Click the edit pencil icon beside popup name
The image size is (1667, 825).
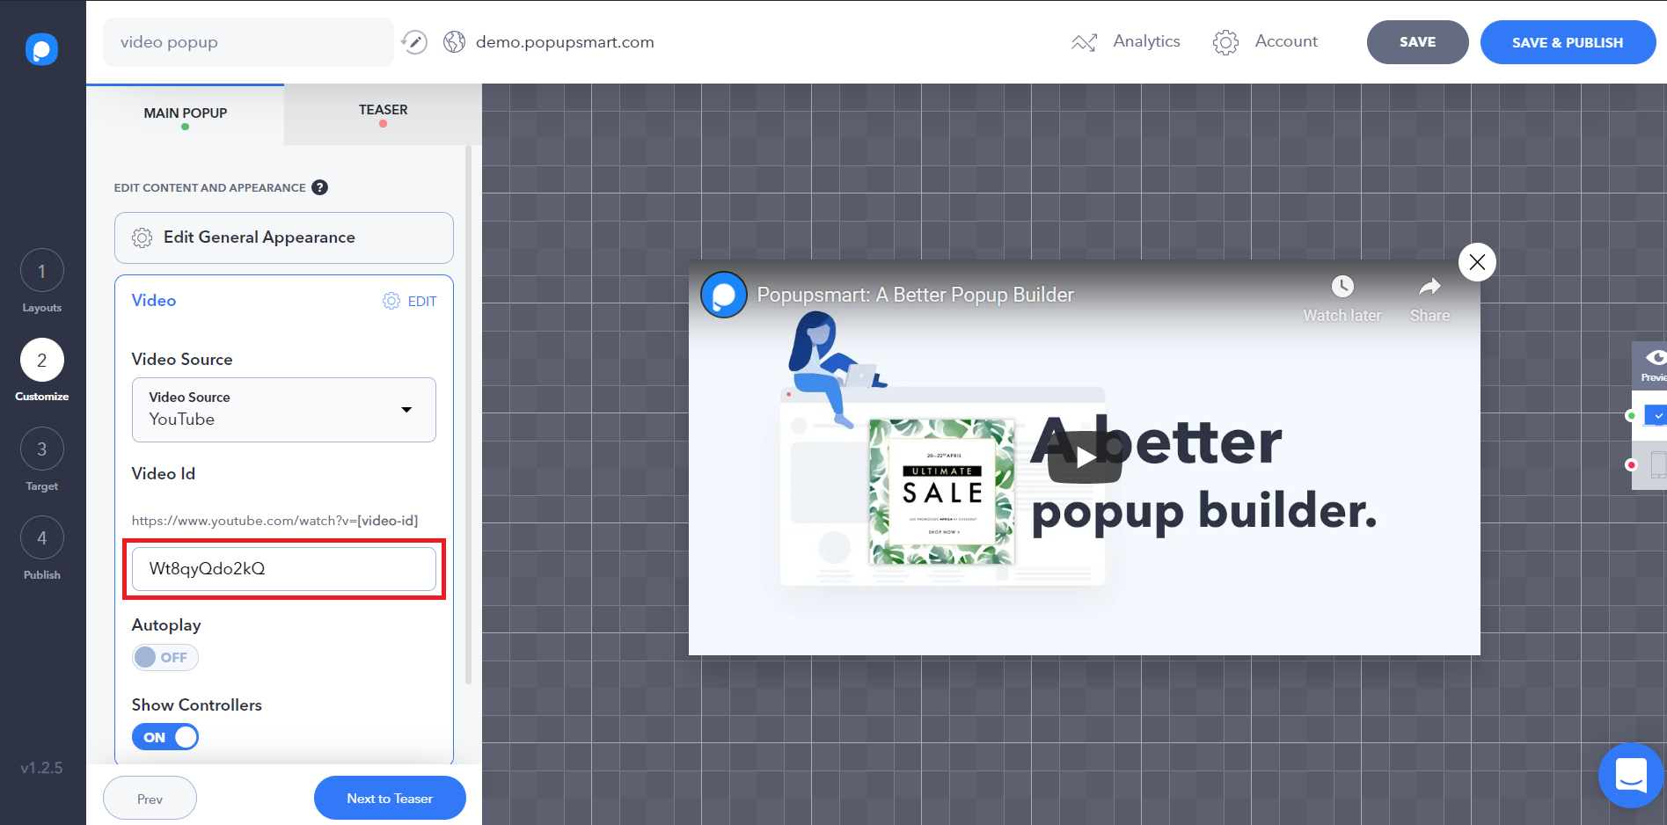coord(414,41)
